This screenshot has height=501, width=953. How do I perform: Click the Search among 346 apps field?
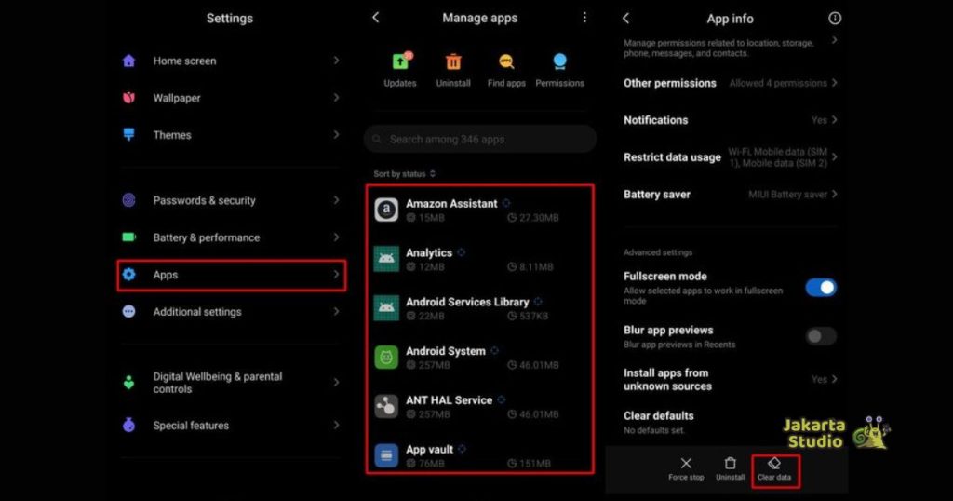480,139
